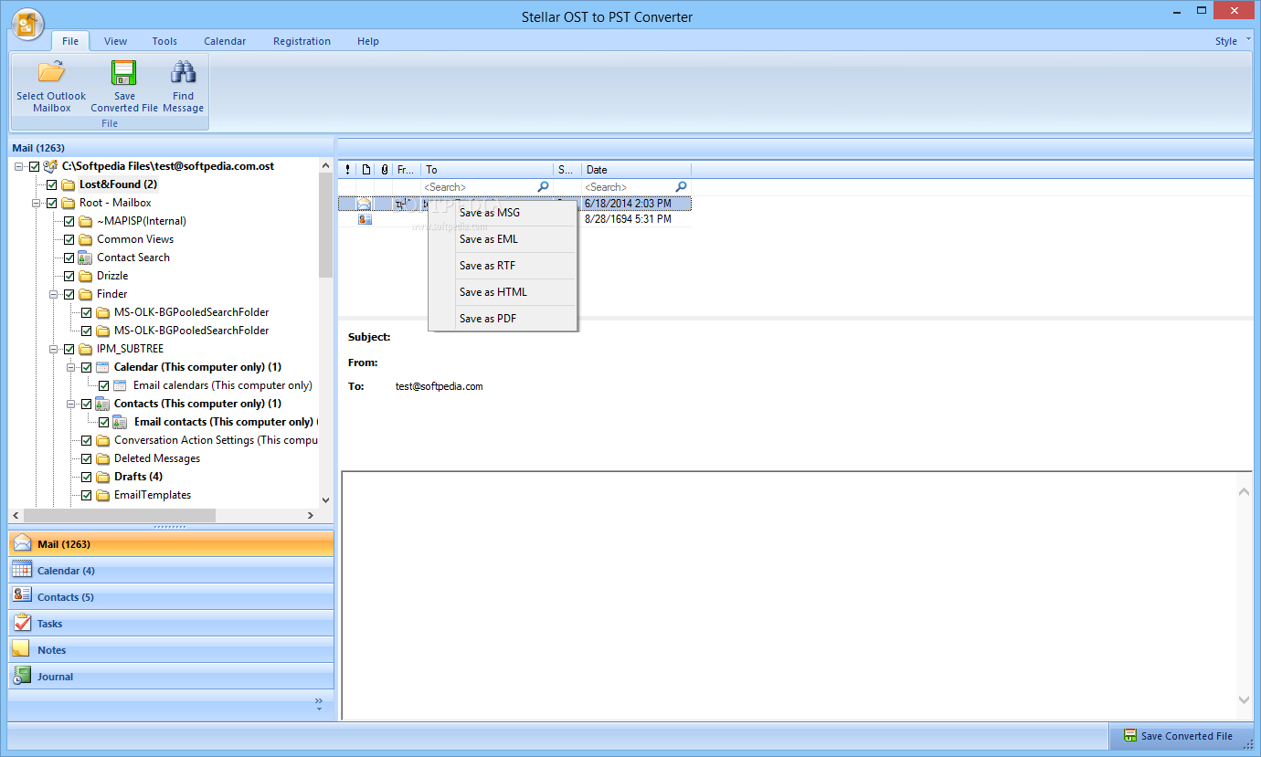
Task: Click the Email contacts folder icon
Action: point(120,422)
